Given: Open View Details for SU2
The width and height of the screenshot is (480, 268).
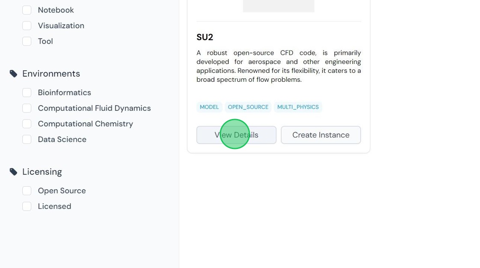Looking at the screenshot, I should coord(236,135).
